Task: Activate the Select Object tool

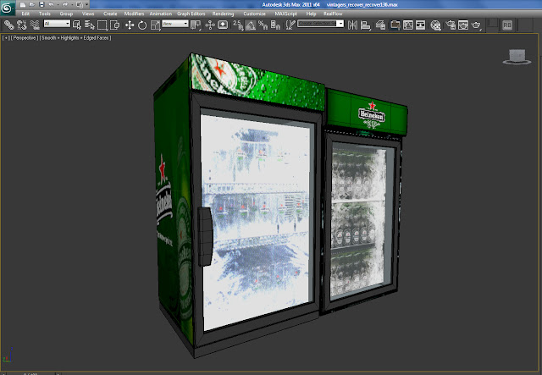Action: click(77, 25)
